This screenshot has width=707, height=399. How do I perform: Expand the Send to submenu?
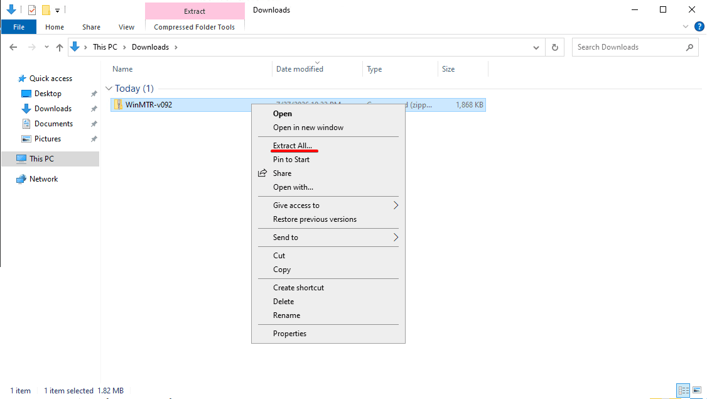tap(328, 238)
